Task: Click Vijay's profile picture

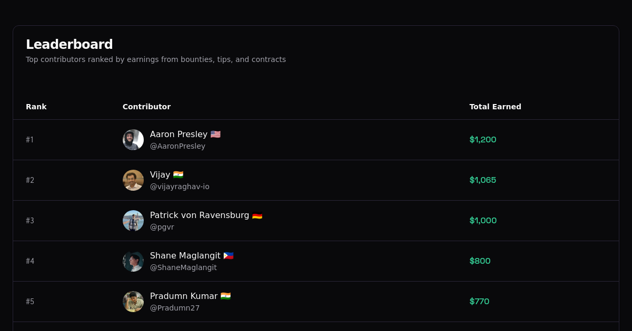Action: (x=133, y=180)
